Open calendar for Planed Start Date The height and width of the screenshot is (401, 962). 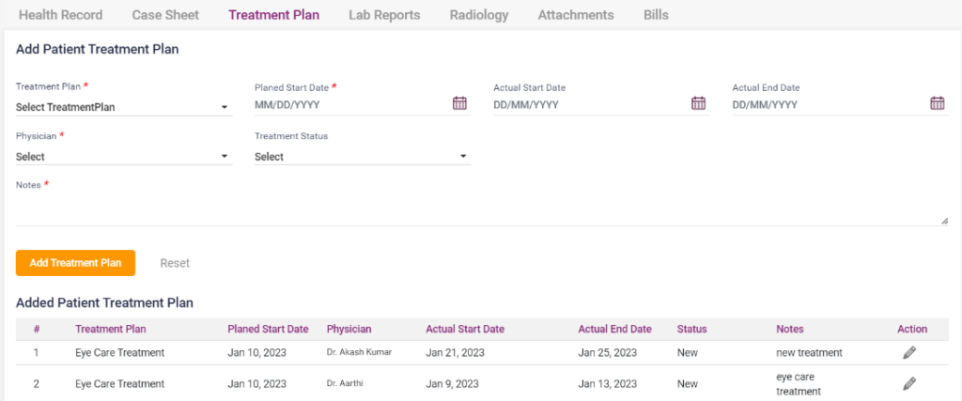point(459,103)
